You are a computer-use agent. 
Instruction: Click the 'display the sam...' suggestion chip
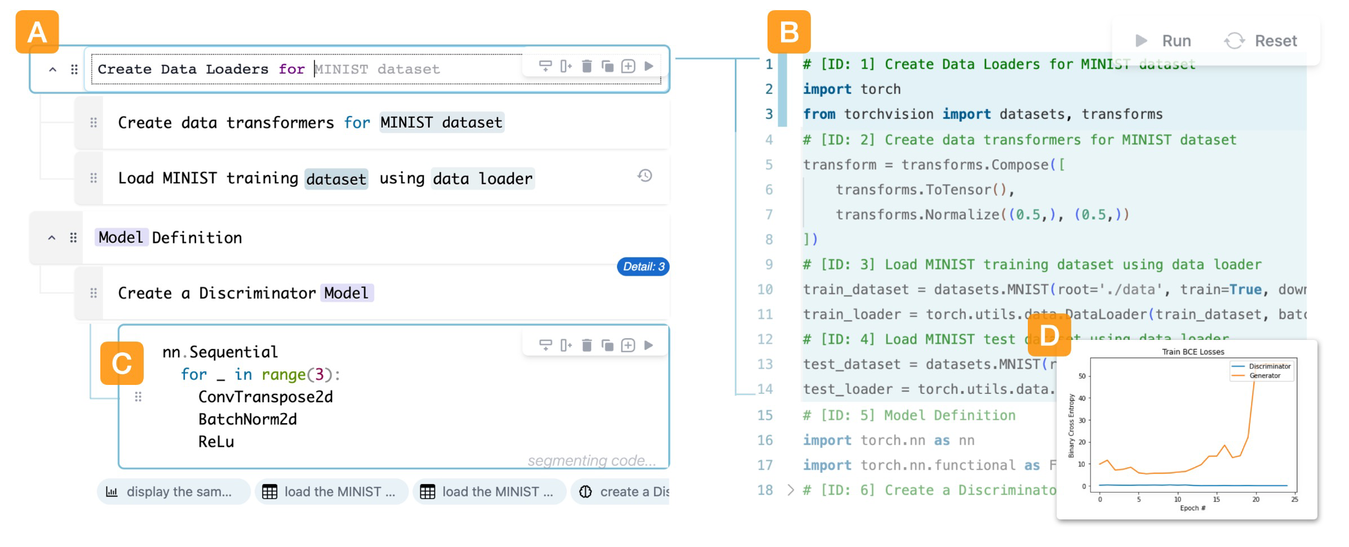[173, 492]
